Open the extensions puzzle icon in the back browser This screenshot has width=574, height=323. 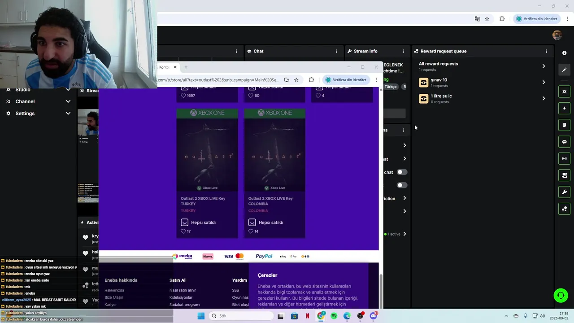coord(502,19)
